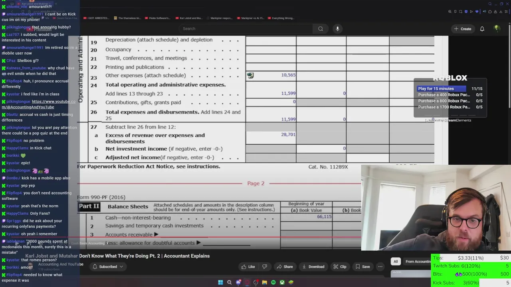This screenshot has height=287, width=511.
Task: Open the AccountingAndYouTube link in chat
Action: (x=38, y=104)
